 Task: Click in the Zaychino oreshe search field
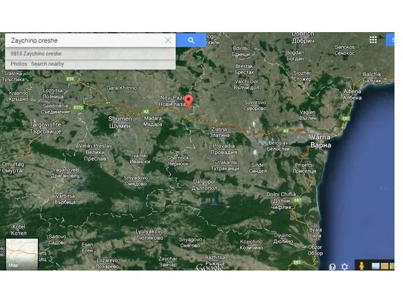[85, 40]
